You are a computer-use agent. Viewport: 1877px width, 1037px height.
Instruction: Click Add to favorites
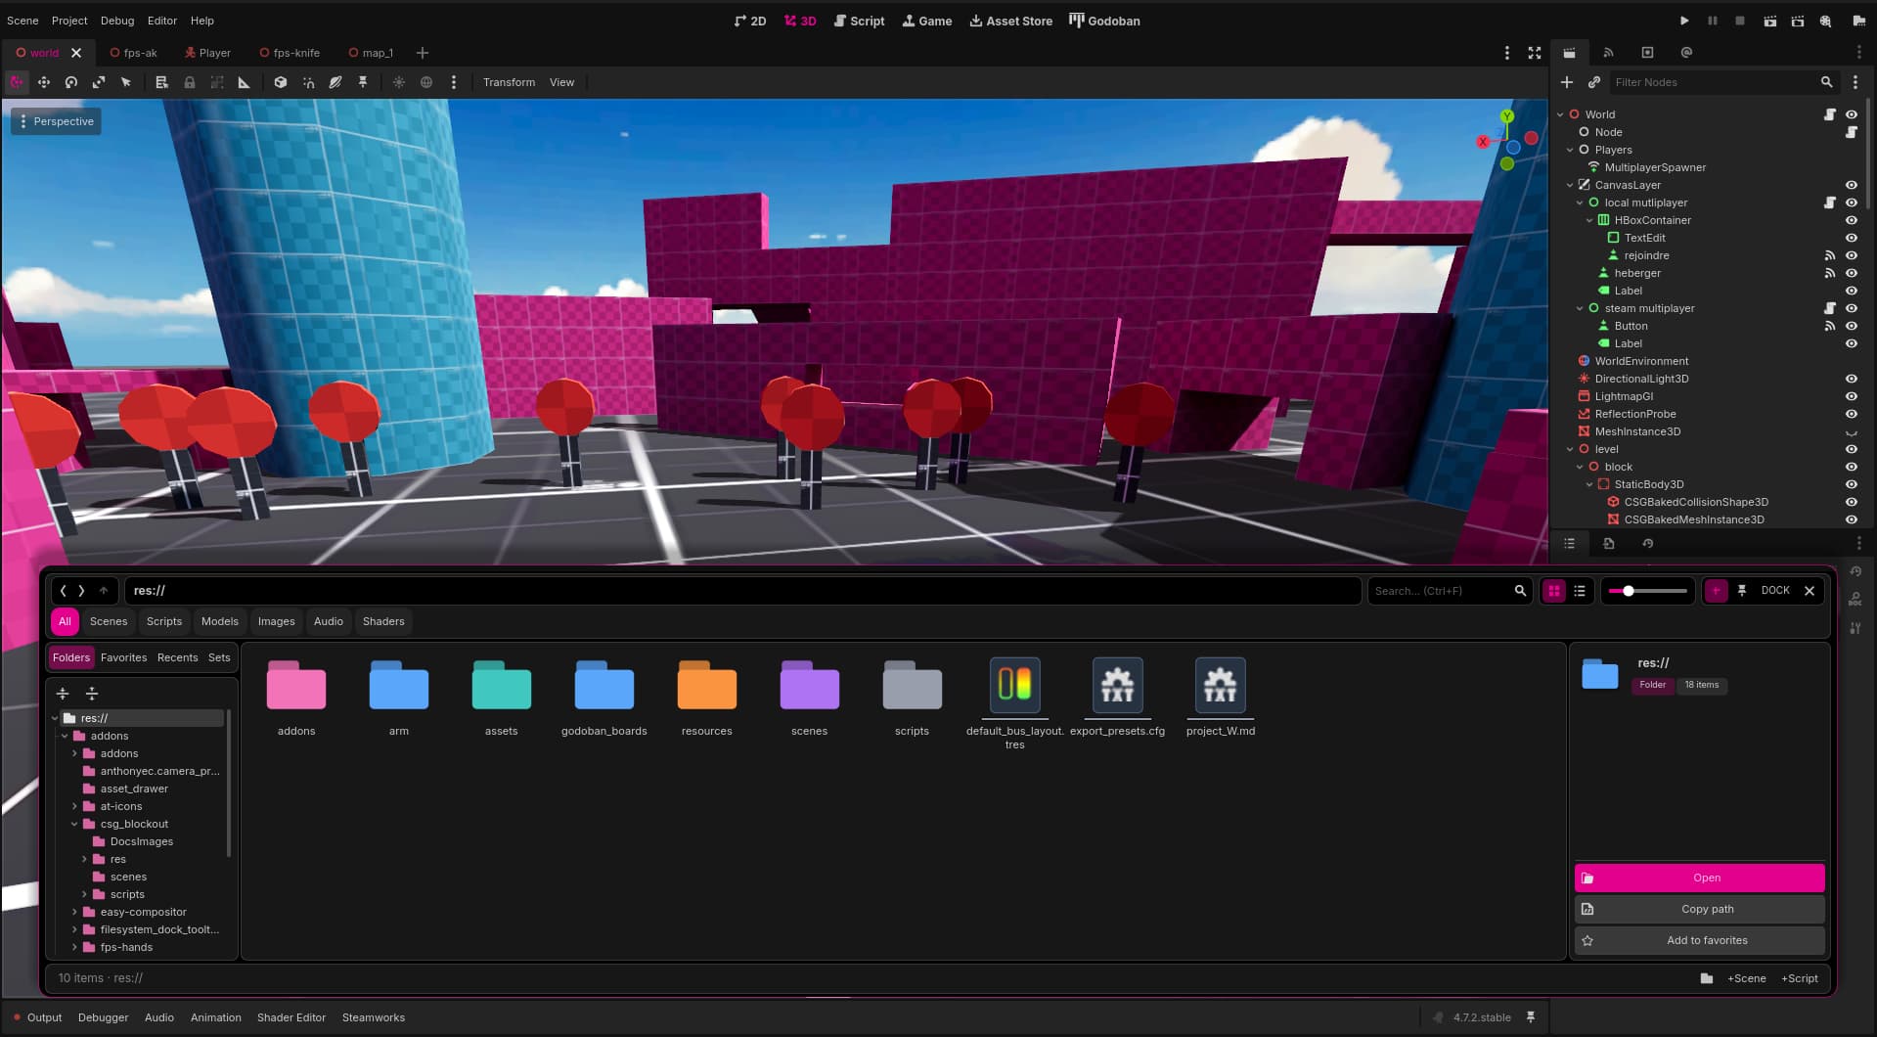tap(1699, 940)
